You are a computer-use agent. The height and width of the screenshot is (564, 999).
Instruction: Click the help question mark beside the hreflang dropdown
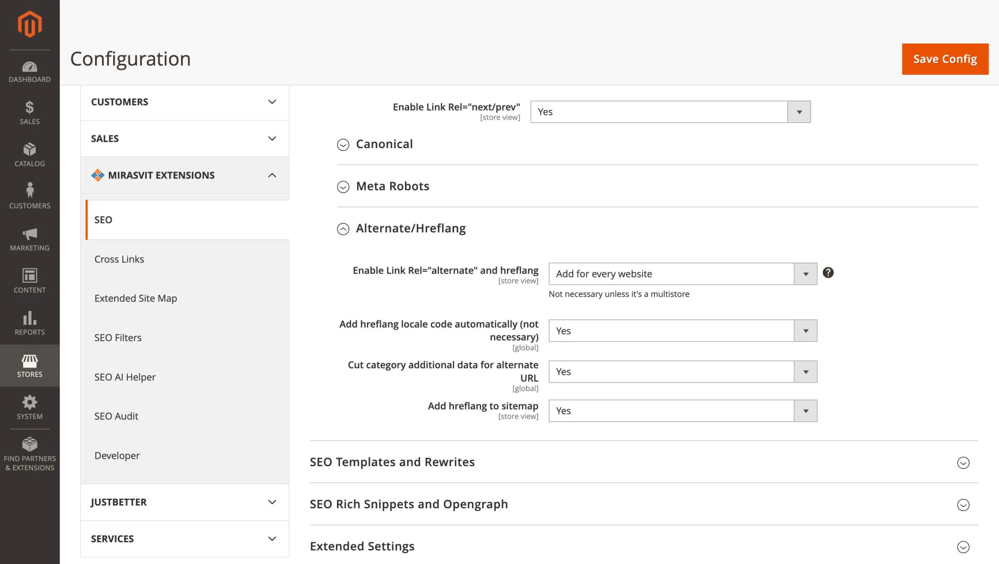[x=829, y=273]
